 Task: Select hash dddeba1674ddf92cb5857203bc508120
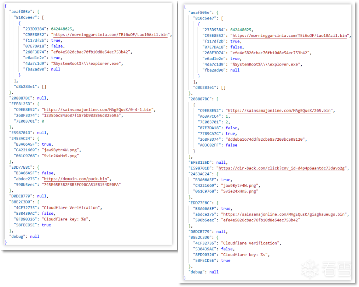pyautogui.click(x=265, y=140)
